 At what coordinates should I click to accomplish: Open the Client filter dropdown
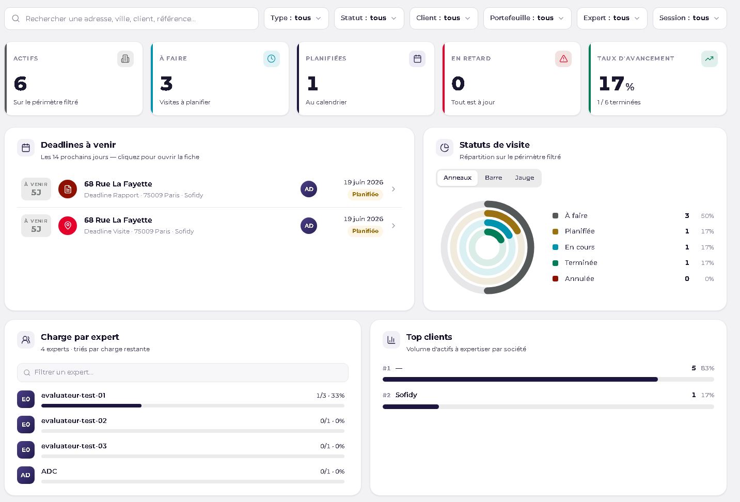[x=444, y=18]
